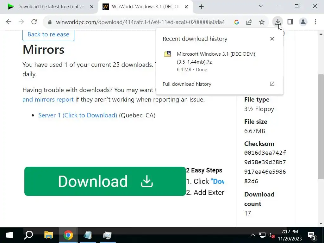
Task: Click the Back to release button
Action: (x=48, y=34)
